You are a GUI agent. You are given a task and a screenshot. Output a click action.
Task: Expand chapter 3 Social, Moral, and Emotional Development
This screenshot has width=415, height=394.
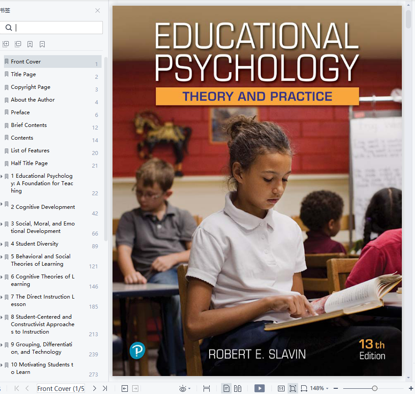point(1,224)
